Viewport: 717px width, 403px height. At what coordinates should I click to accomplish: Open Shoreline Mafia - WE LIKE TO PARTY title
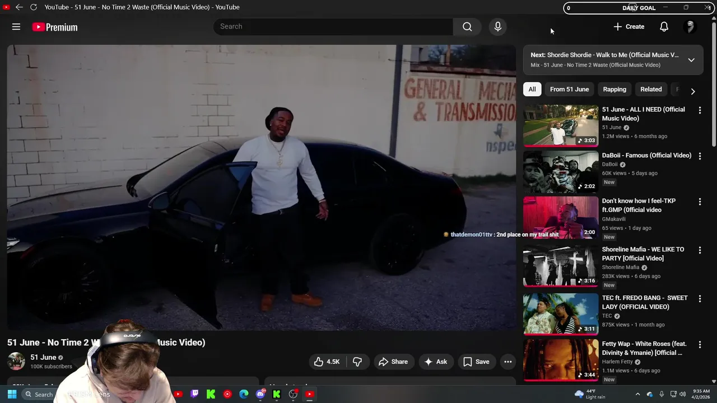click(643, 254)
